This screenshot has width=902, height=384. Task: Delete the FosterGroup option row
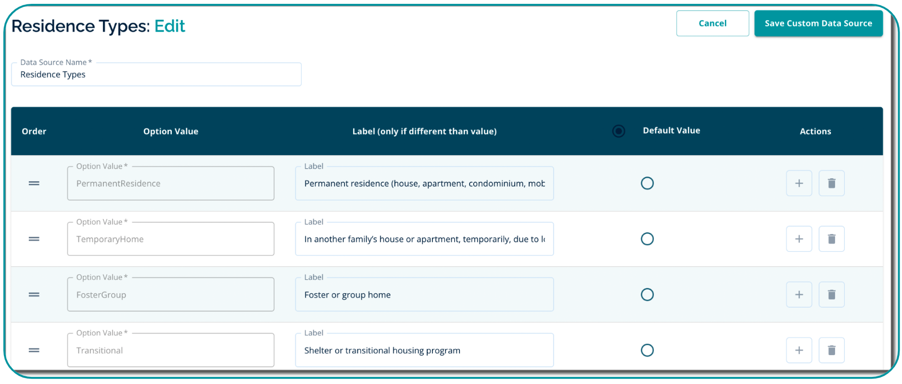(x=831, y=295)
